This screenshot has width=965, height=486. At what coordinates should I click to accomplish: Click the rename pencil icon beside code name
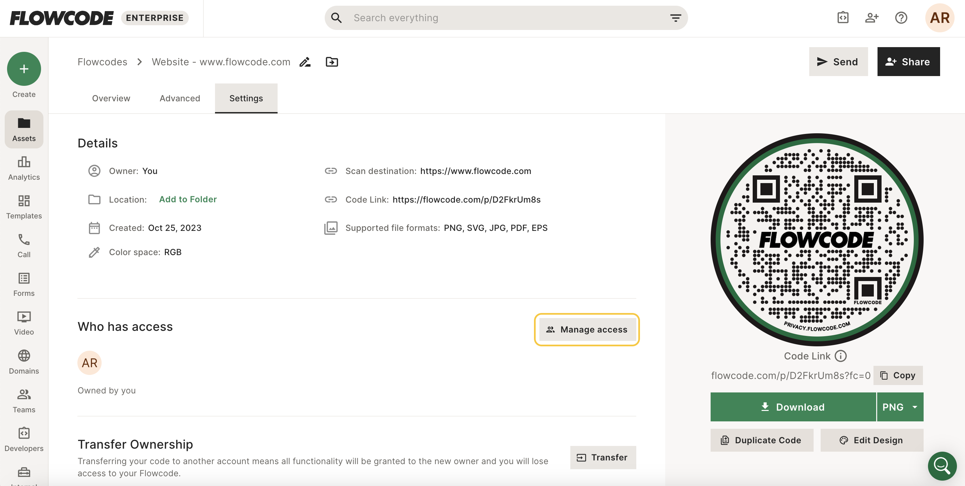tap(305, 62)
